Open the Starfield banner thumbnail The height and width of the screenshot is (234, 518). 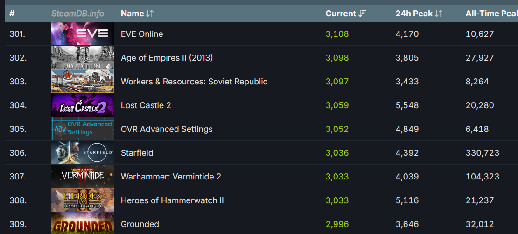pos(83,152)
